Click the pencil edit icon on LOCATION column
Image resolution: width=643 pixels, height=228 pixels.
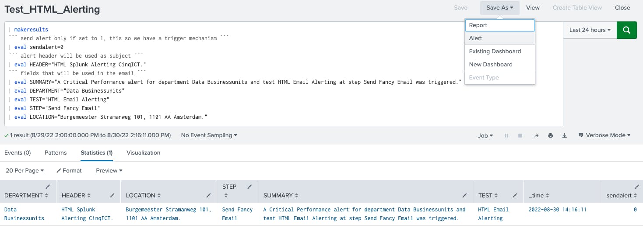pyautogui.click(x=208, y=195)
